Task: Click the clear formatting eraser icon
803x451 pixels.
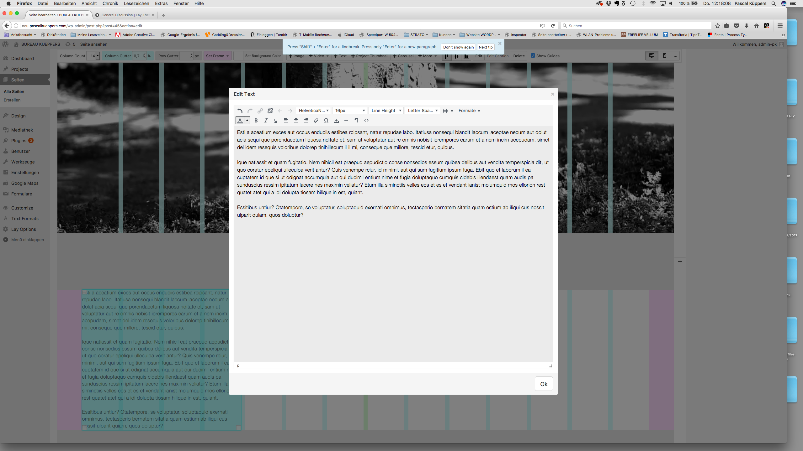Action: pyautogui.click(x=316, y=120)
